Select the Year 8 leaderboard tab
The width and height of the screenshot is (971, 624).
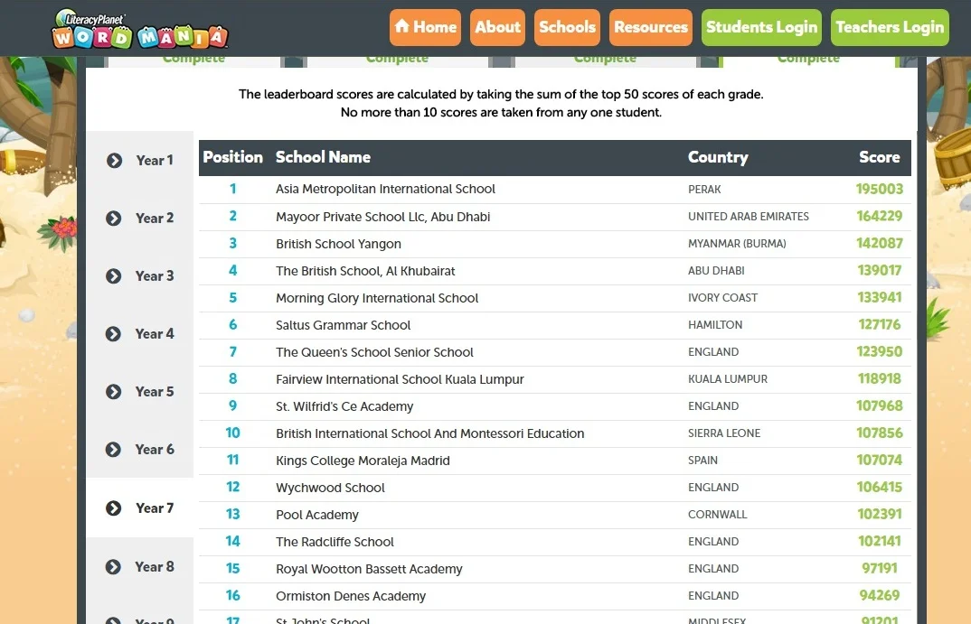coord(140,567)
